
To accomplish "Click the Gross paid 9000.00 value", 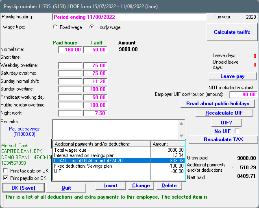I will tap(246, 158).
